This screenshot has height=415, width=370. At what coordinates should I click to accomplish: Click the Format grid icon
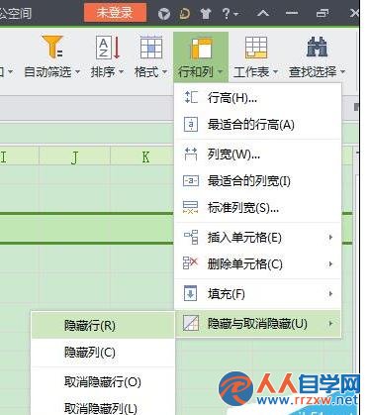tap(151, 48)
